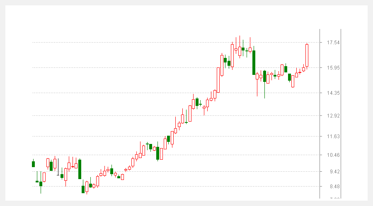Screen dimensions: 373x206
Task: Click the 14.35 value on price axis
Action: coord(333,93)
